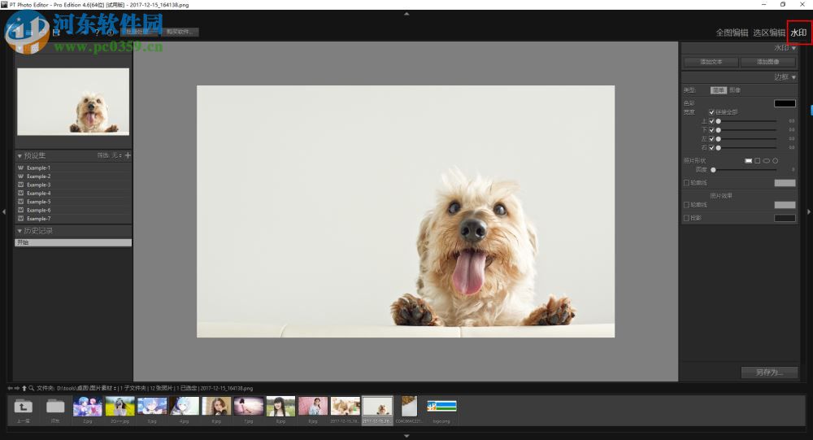Click the W icon beside Example-3

(21, 185)
